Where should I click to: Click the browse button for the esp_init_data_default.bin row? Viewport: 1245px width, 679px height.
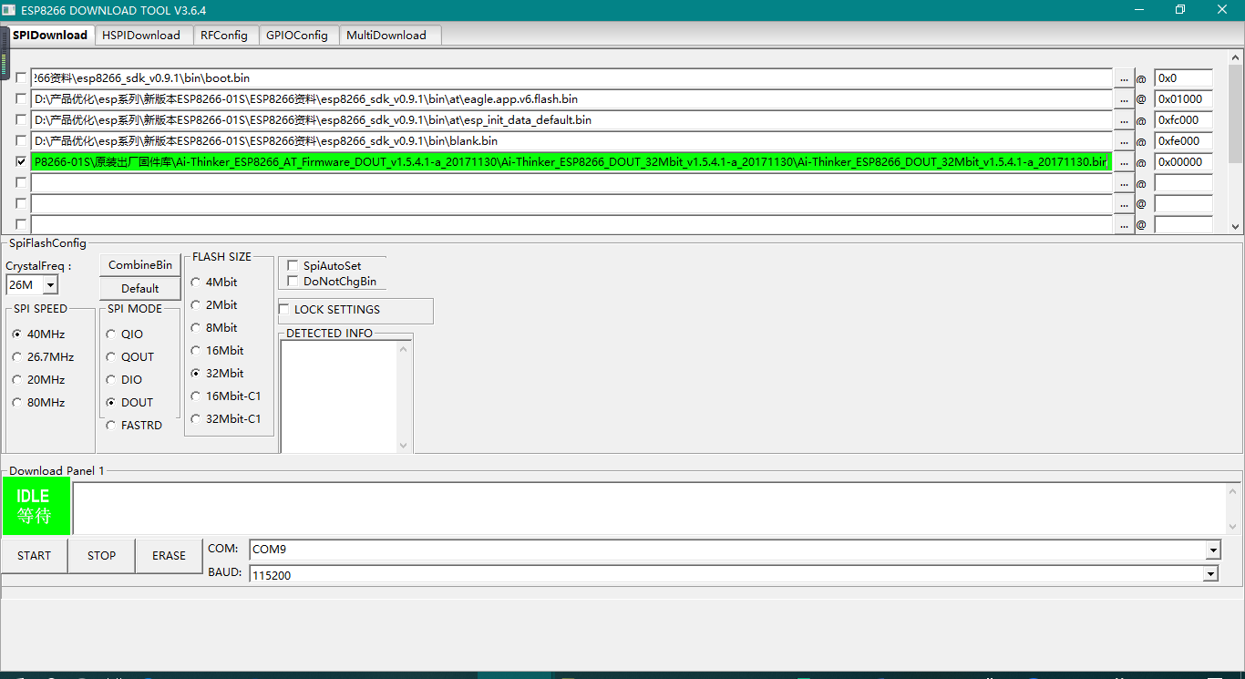(1124, 120)
